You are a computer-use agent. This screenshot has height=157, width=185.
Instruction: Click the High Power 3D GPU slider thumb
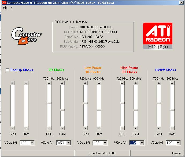(x=122, y=103)
